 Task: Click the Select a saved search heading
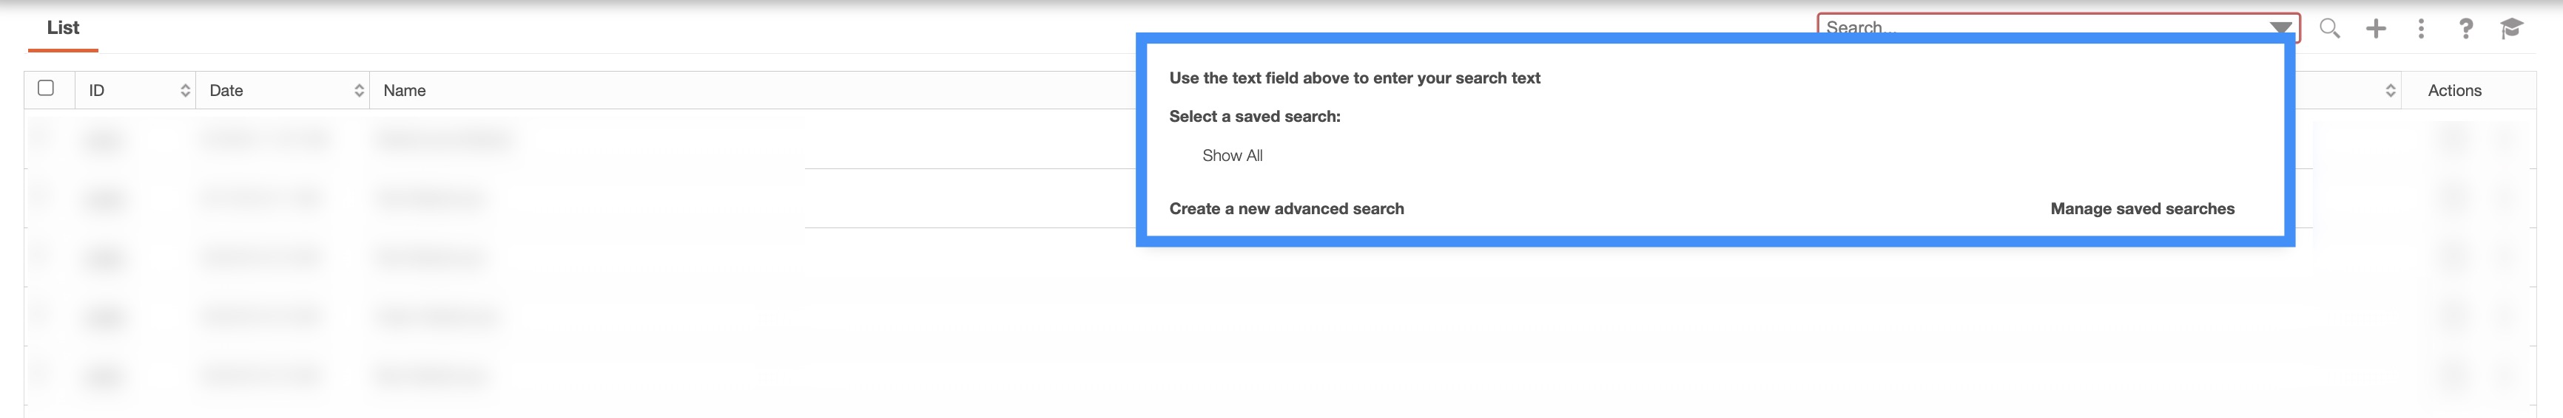pyautogui.click(x=1255, y=116)
